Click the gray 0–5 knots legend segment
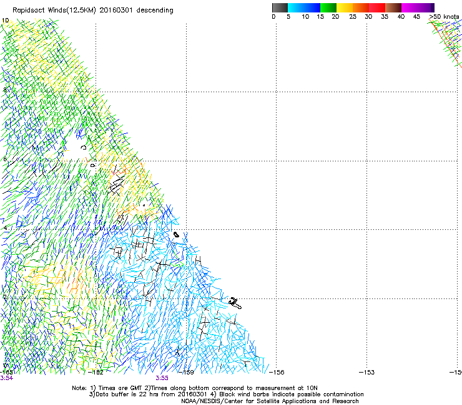Viewport: 462px width, 405px height. [x=280, y=7]
